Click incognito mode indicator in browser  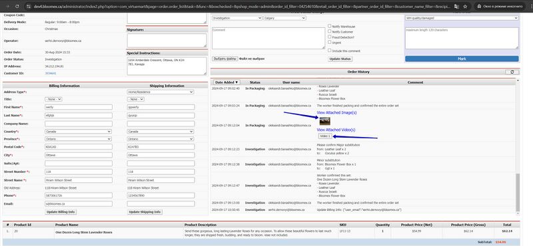click(x=499, y=7)
